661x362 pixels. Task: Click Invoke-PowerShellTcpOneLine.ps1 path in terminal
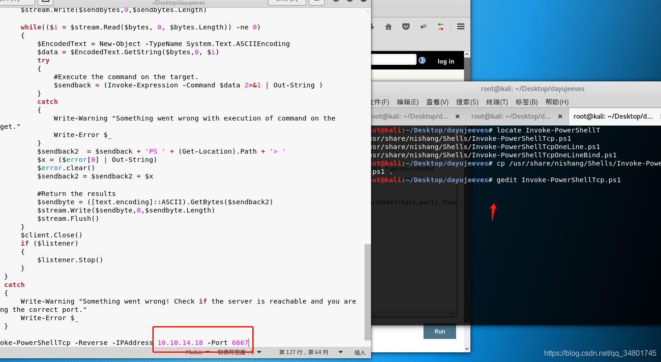click(486, 147)
